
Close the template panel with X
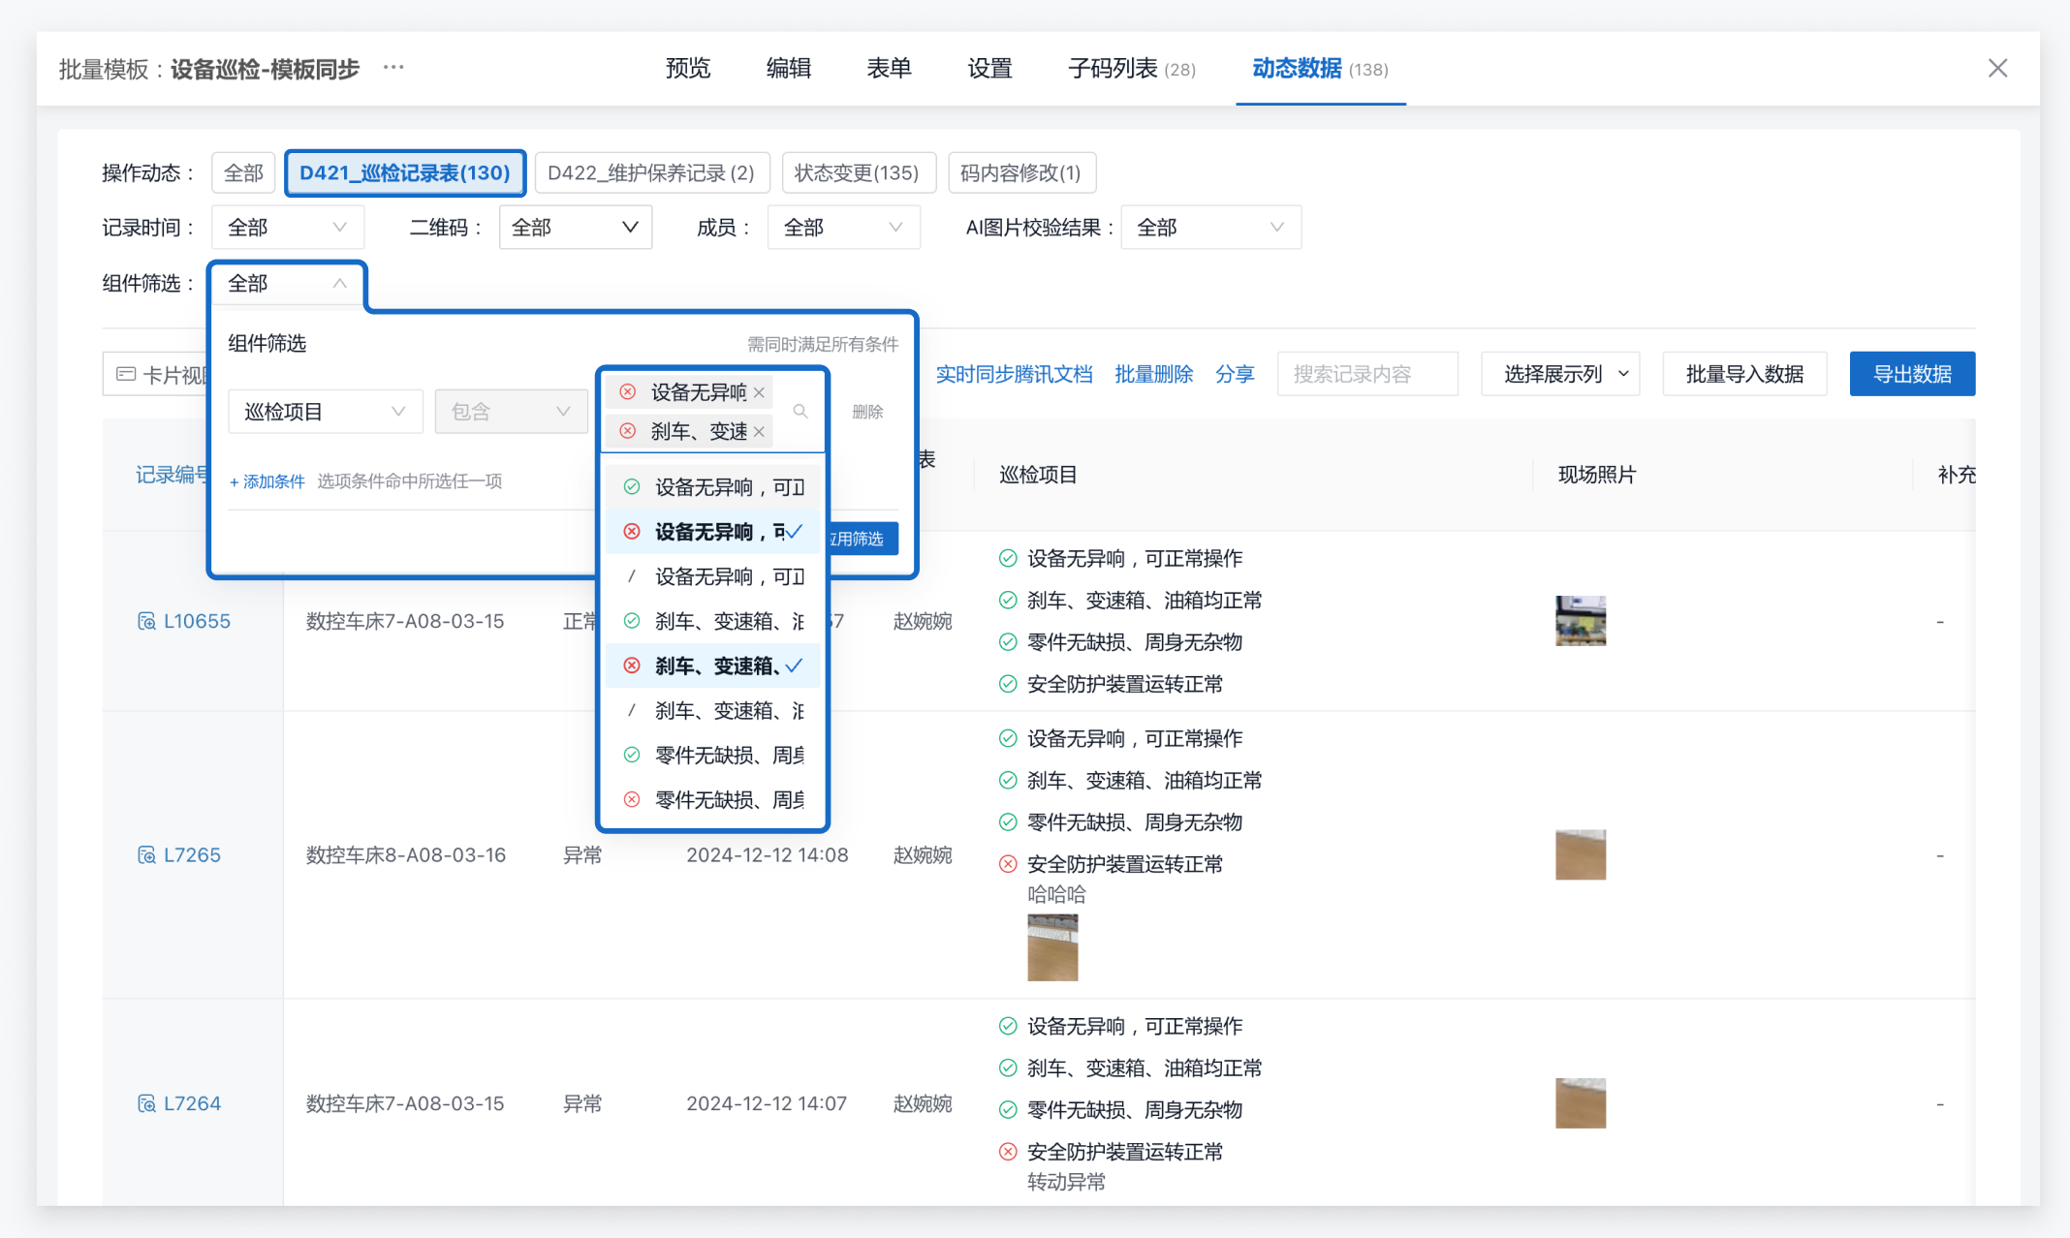pos(1997,68)
